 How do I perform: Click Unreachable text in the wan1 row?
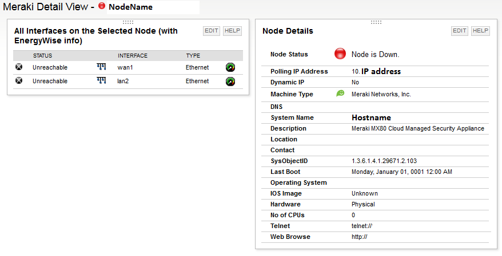pyautogui.click(x=50, y=67)
